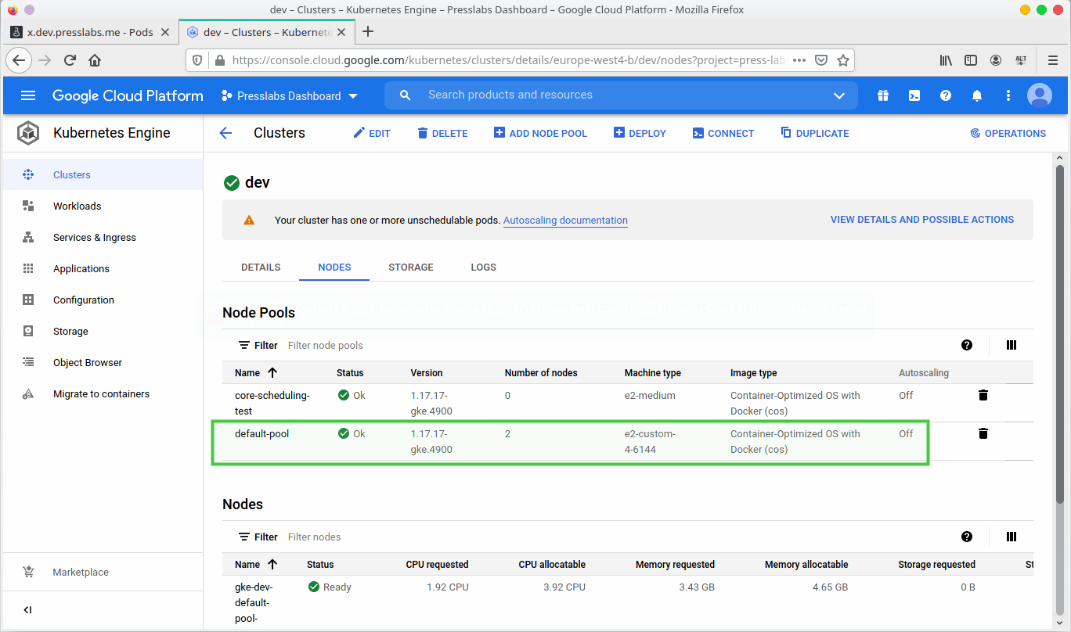Image resolution: width=1071 pixels, height=632 pixels.
Task: Open Autoscaling documentation link
Action: [565, 221]
